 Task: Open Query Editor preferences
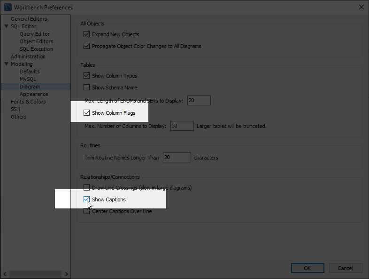[x=35, y=34]
